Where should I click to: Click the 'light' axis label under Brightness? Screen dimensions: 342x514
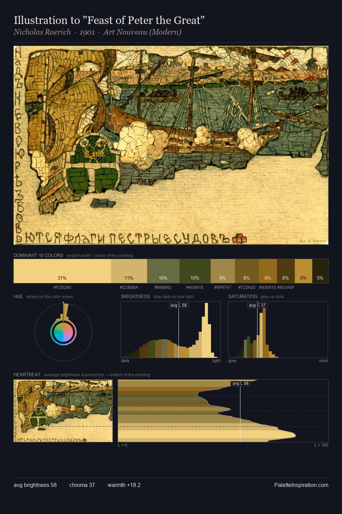[216, 361]
